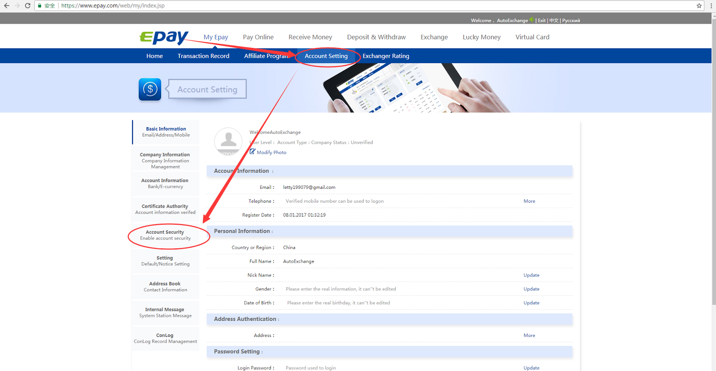Click Update link for Login Password
This screenshot has height=371, width=716.
(532, 368)
